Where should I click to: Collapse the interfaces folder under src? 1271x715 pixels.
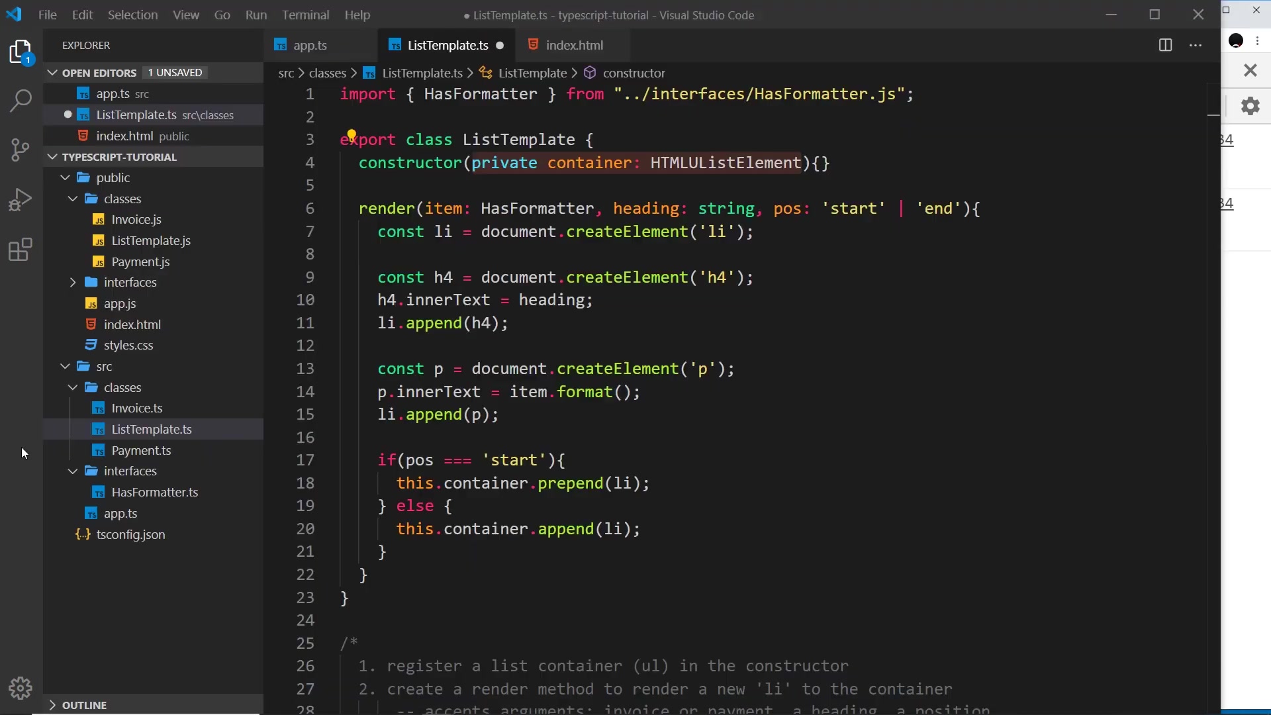point(73,471)
